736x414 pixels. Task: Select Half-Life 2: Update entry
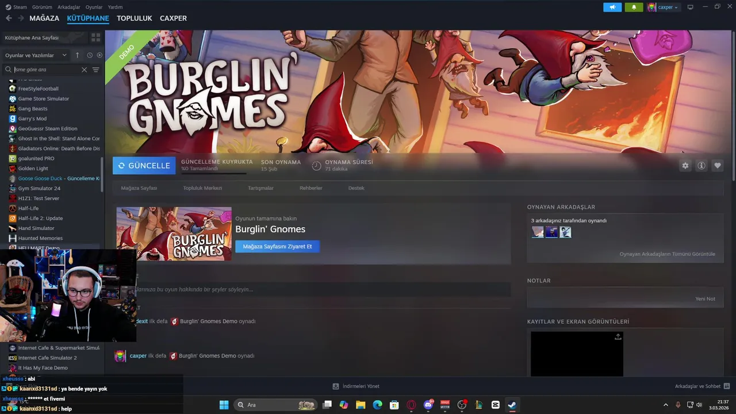[x=40, y=218]
